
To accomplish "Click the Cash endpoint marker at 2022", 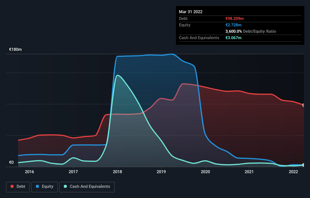I will [x=304, y=165].
